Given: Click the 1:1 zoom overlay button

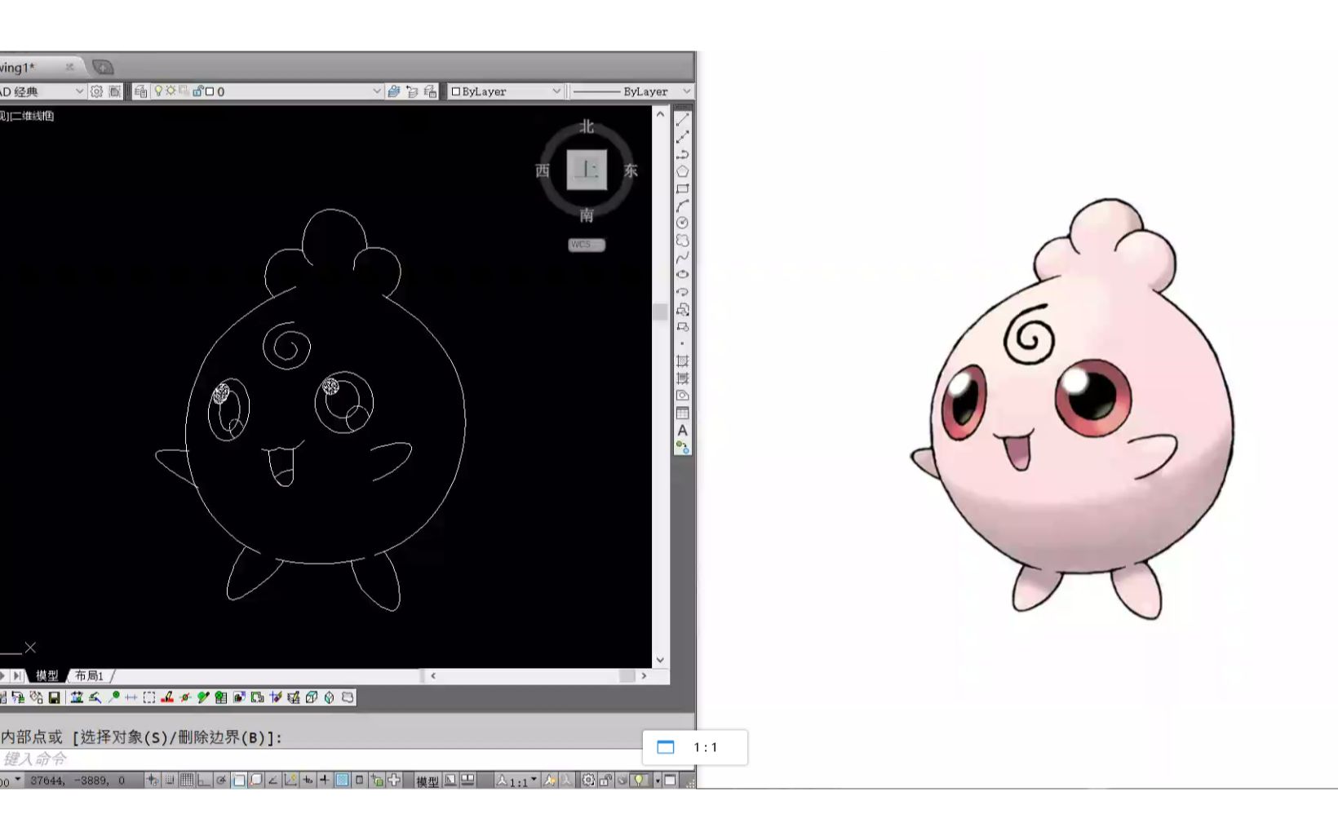Looking at the screenshot, I should pyautogui.click(x=695, y=747).
